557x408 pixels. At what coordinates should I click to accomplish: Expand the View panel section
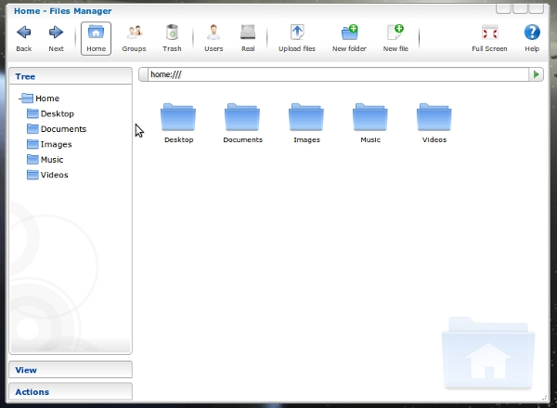[71, 370]
